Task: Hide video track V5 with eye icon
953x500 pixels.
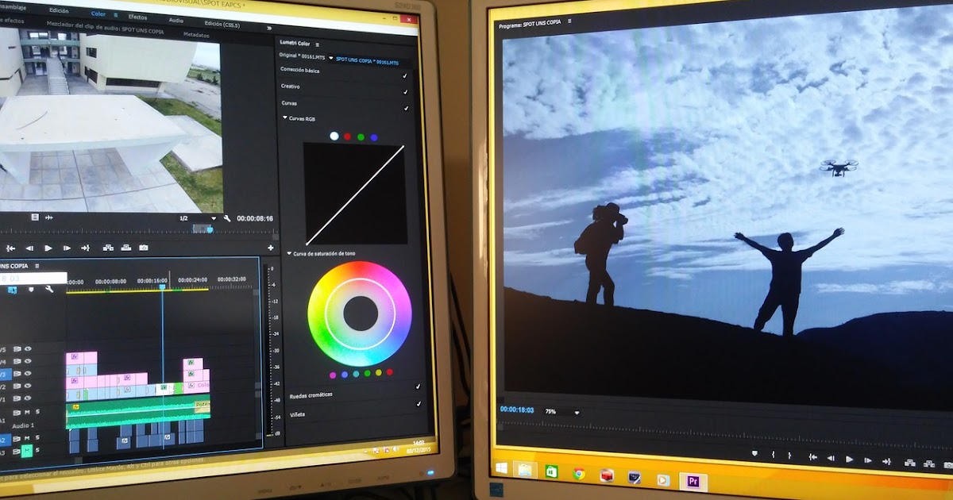Action: 28,348
